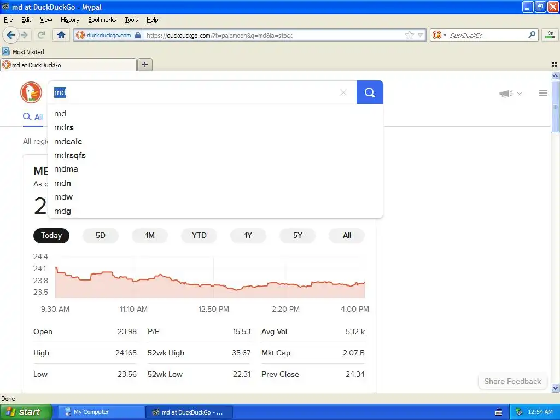560x420 pixels.
Task: Click the 52wk High value 35.67
Action: (x=241, y=353)
